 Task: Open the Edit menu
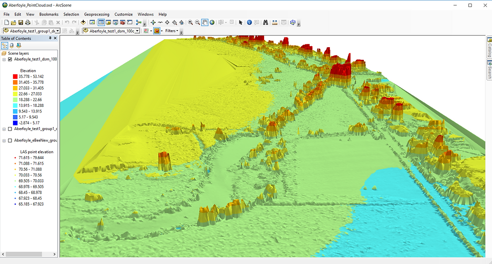(x=18, y=14)
